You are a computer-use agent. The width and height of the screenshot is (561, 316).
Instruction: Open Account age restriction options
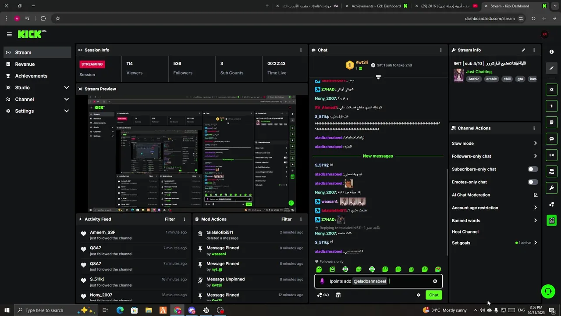(x=494, y=208)
